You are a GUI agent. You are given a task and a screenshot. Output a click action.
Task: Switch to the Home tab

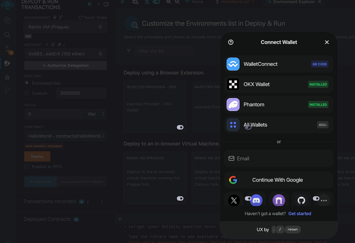[x=194, y=2]
